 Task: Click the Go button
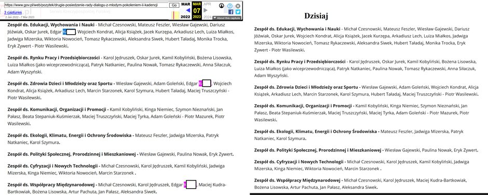(174, 5)
